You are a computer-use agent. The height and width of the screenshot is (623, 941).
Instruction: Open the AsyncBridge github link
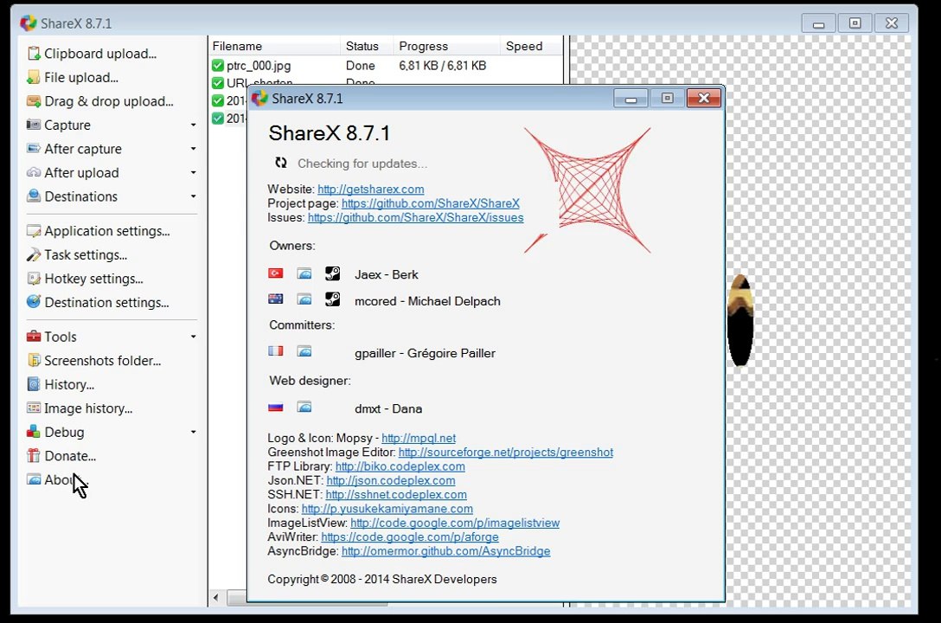(x=446, y=551)
